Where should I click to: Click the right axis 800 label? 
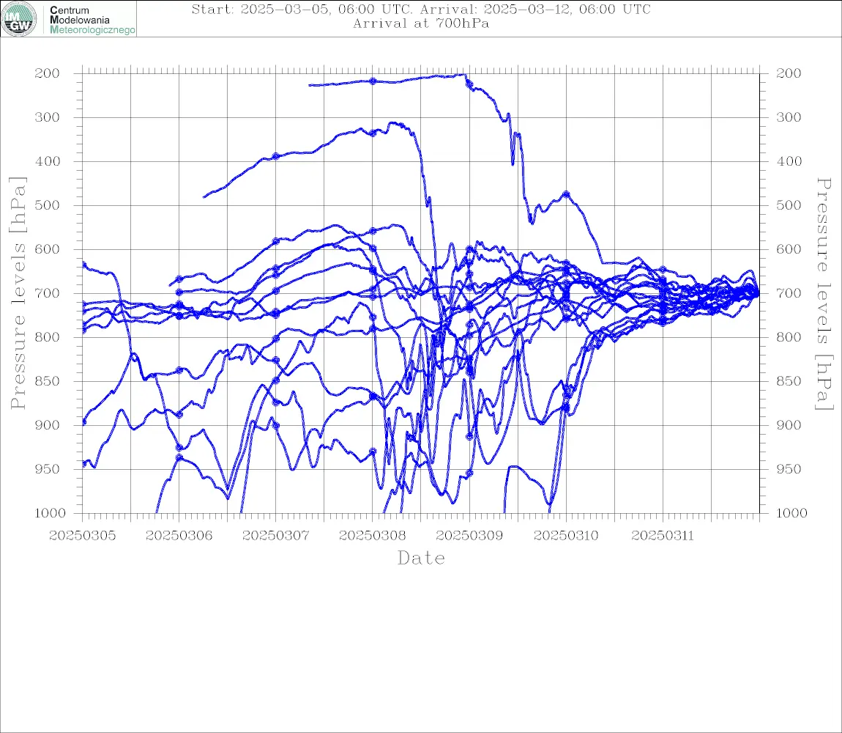pyautogui.click(x=789, y=337)
